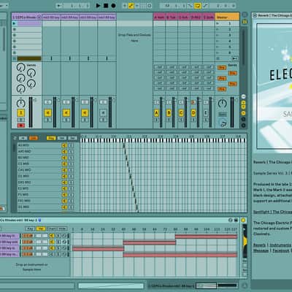Screen dimensions: 292x292
Task: Click the yellow Loop switch in transport
Action: tap(198, 5)
